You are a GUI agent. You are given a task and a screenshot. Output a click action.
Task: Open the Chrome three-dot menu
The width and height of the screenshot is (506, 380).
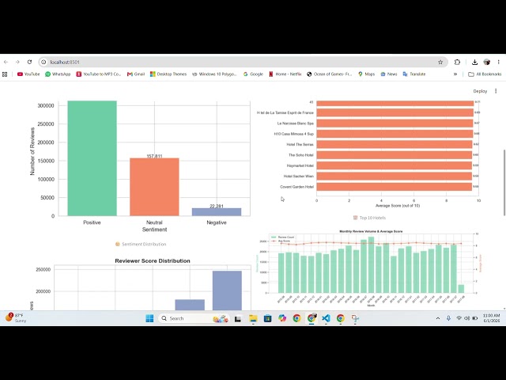tap(498, 62)
